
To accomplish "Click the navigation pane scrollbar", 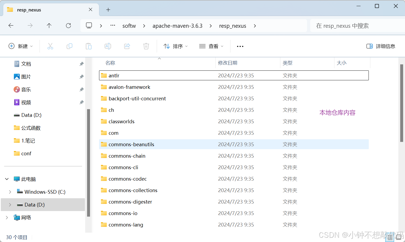I will tap(88, 163).
